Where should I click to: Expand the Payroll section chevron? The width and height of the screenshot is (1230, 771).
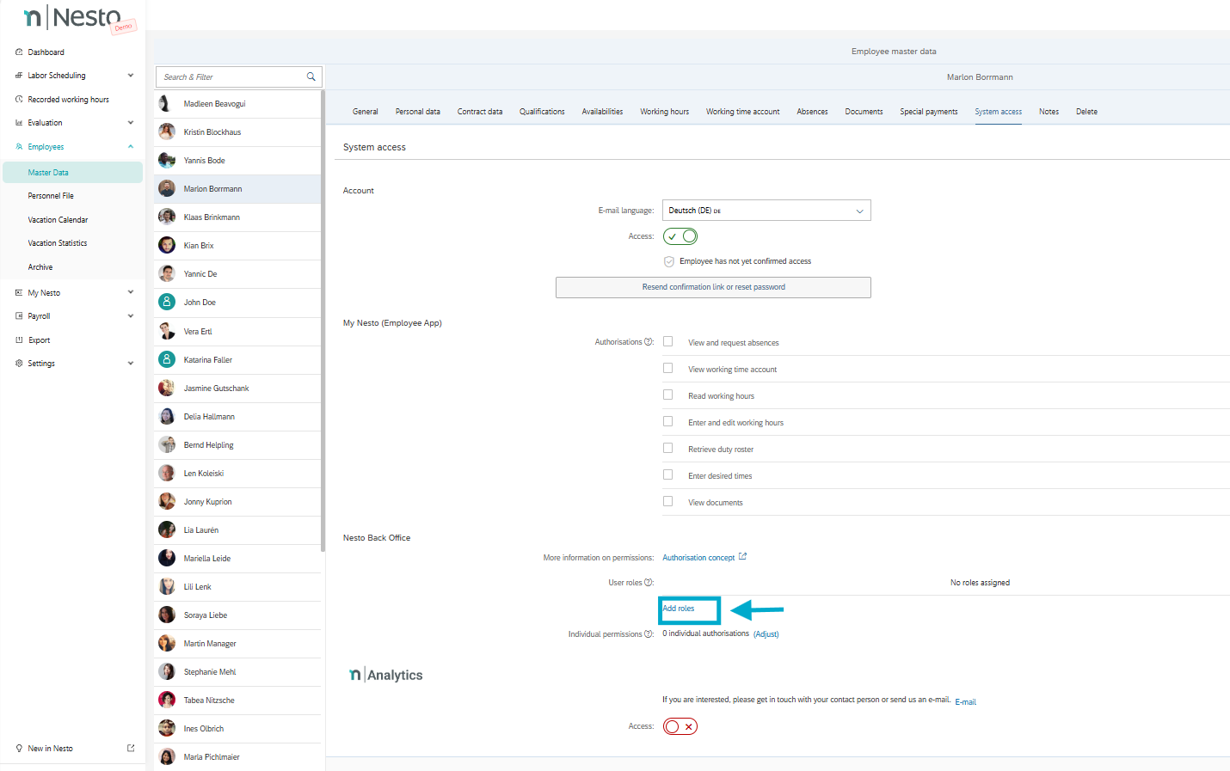coord(130,316)
